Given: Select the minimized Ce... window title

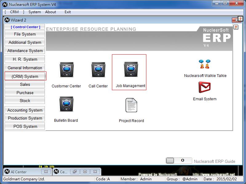Looking at the screenshot, I should (64, 172).
